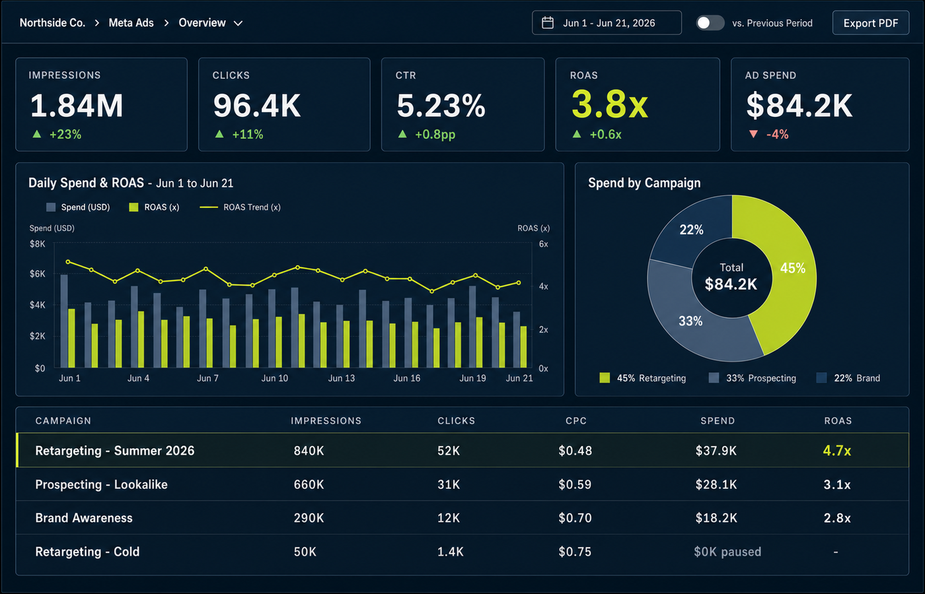Select the Retargeting - Summer 2026 row
The height and width of the screenshot is (594, 925).
462,450
